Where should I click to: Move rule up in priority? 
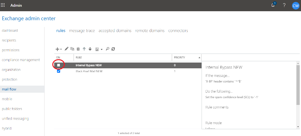84,49
